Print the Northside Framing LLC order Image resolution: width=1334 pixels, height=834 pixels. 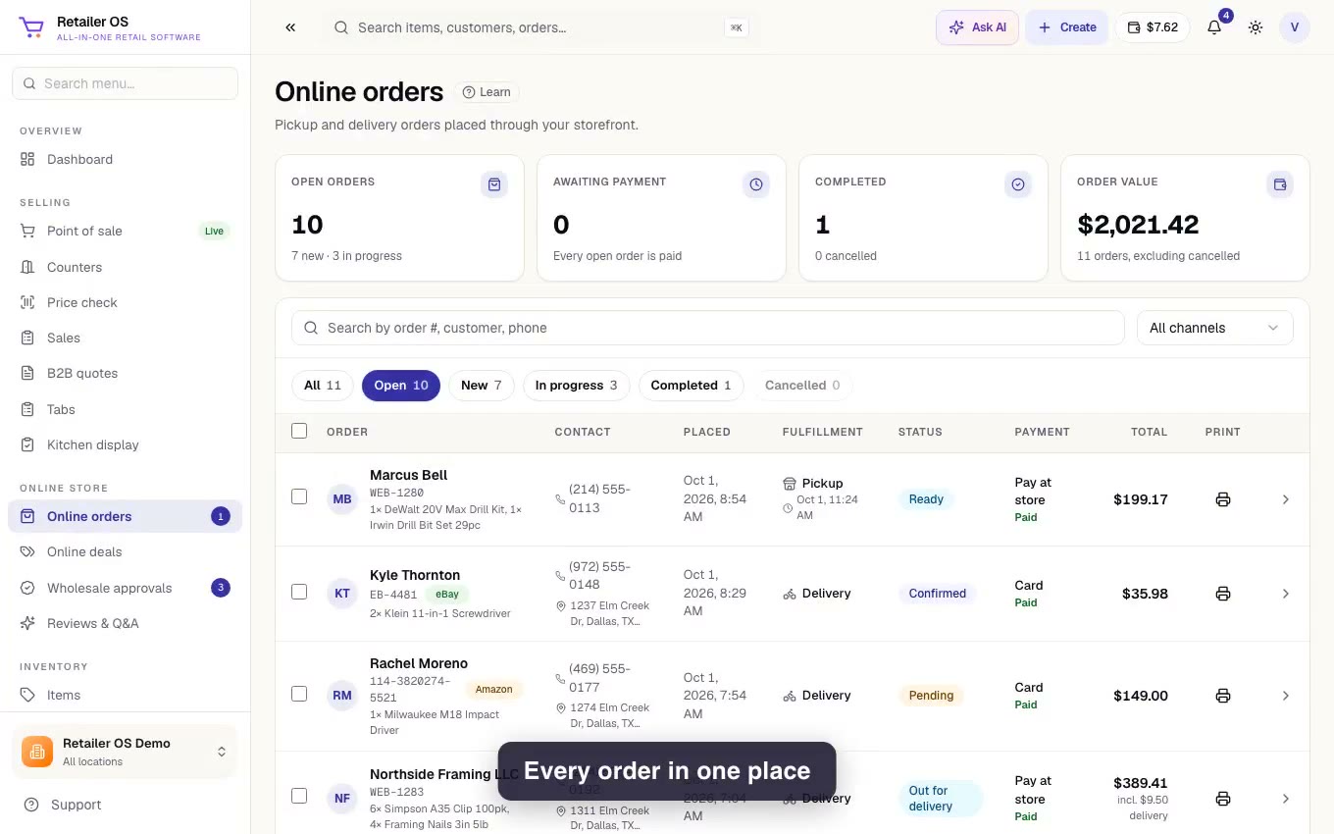coord(1223,799)
